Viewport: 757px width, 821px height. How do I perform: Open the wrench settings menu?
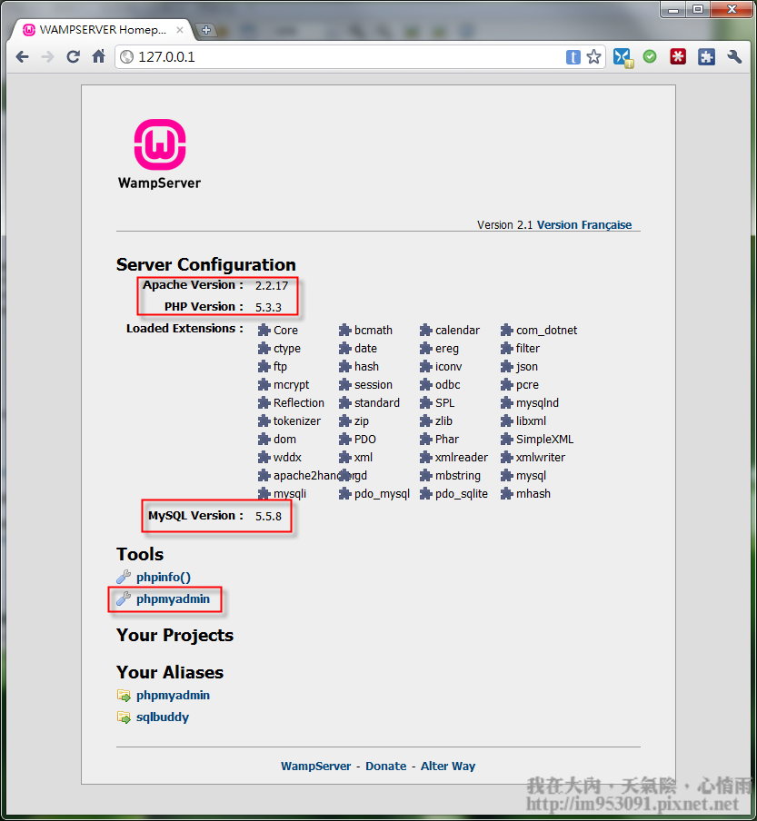734,57
